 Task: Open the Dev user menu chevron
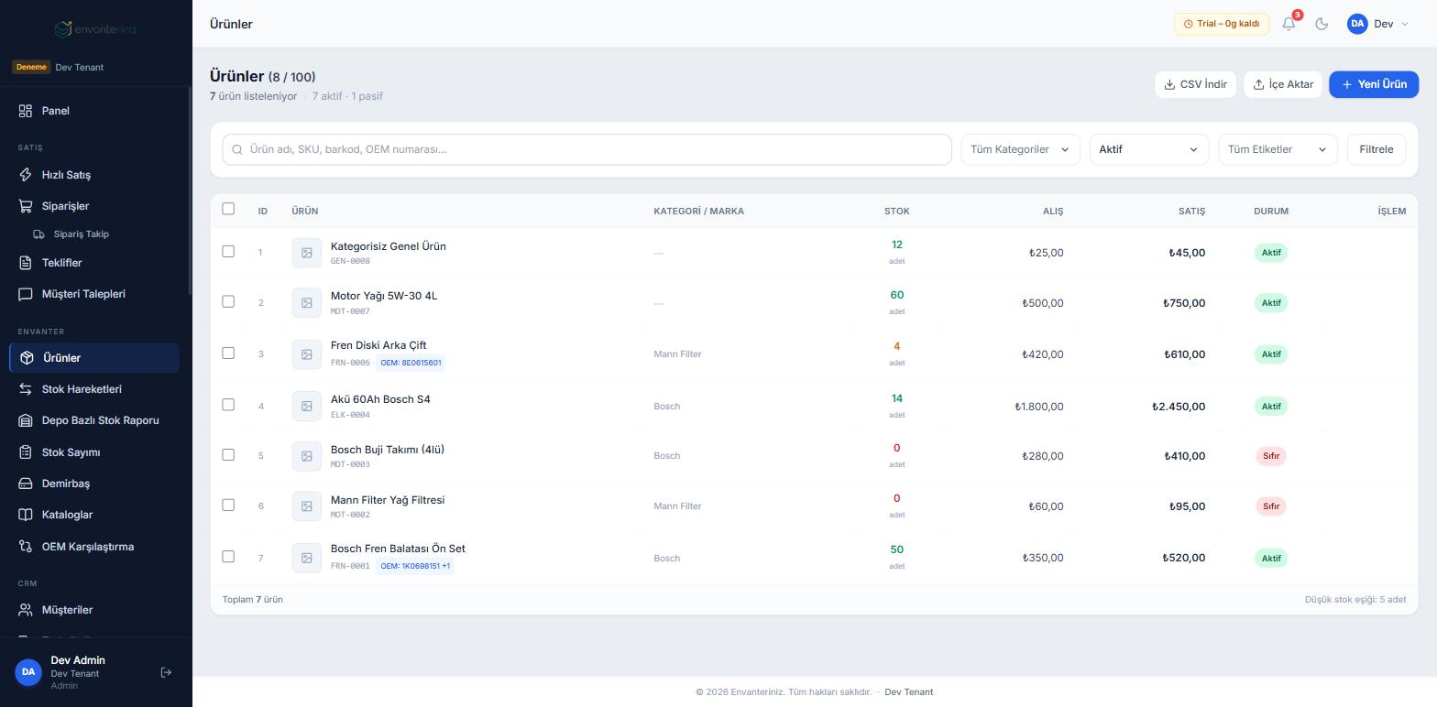pos(1405,24)
